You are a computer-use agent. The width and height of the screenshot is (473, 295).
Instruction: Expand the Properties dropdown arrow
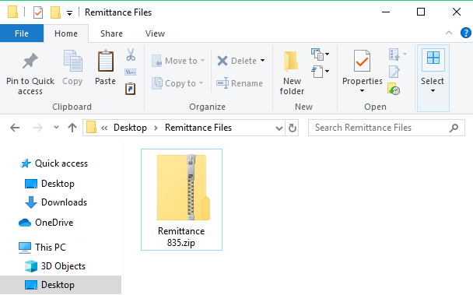coord(362,91)
